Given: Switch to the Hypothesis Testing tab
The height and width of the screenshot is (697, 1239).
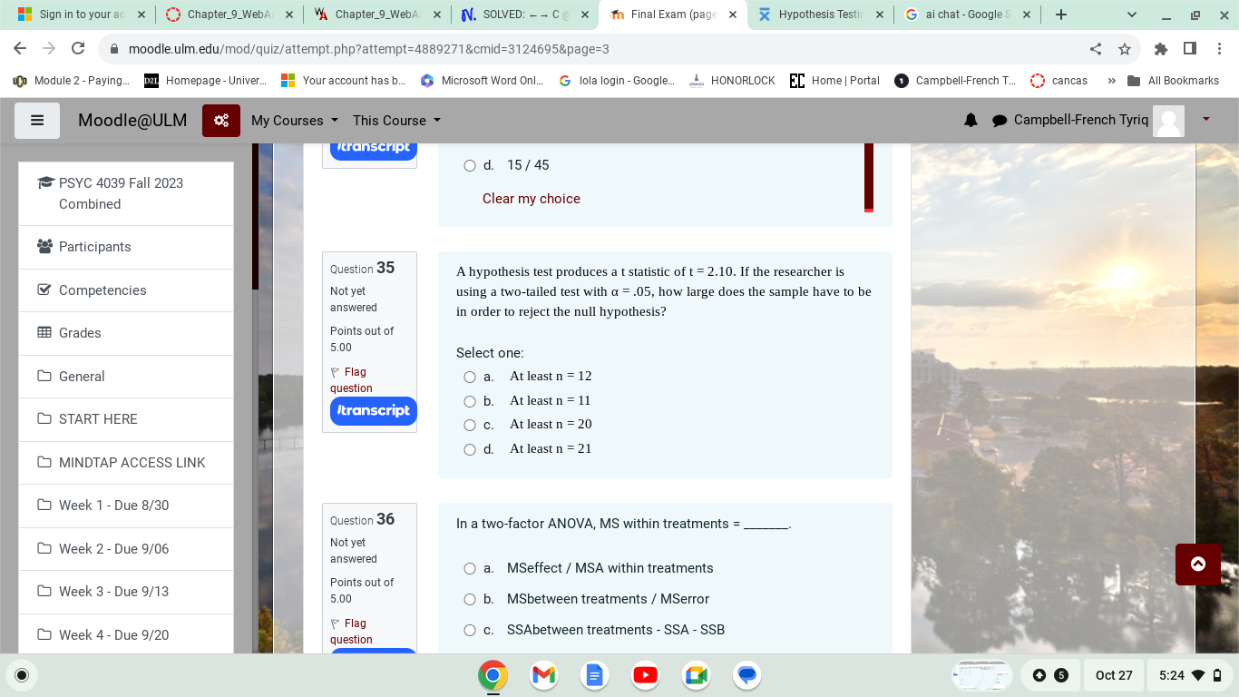Looking at the screenshot, I should click(x=820, y=15).
